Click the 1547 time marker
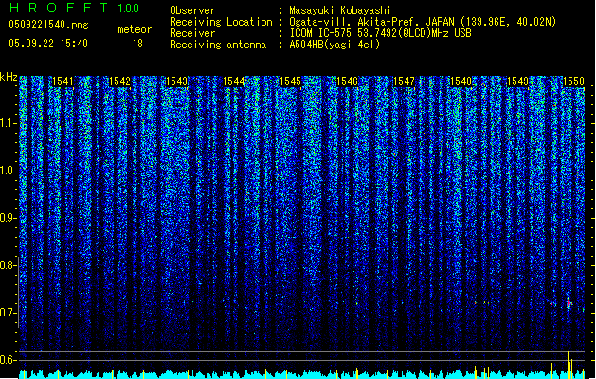Viewport: 596px width, 379px height. [404, 81]
